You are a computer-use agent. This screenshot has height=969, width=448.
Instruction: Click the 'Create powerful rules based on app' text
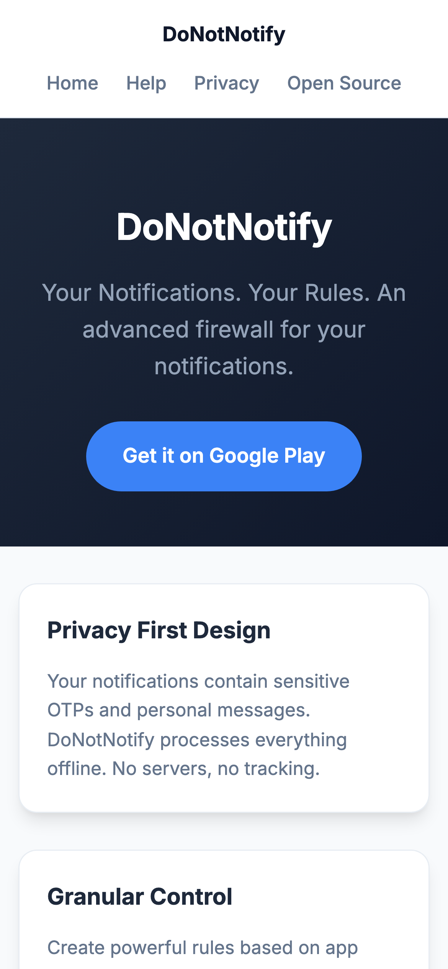click(202, 948)
